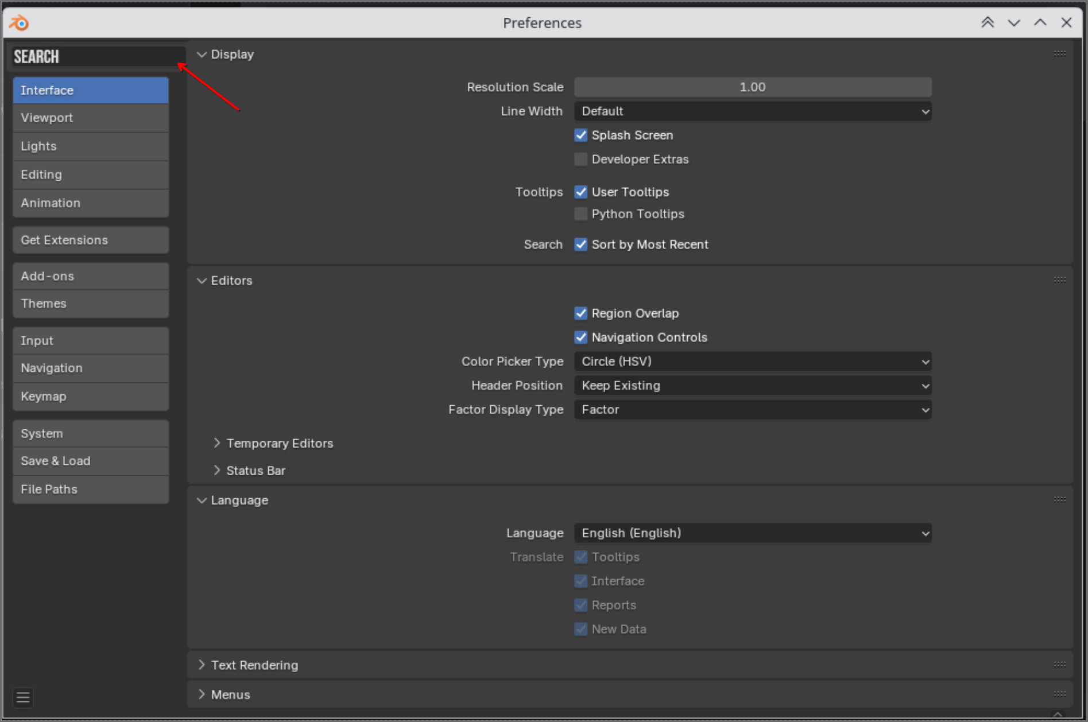Image resolution: width=1088 pixels, height=722 pixels.
Task: Open the Line Width dropdown
Action: tap(753, 111)
